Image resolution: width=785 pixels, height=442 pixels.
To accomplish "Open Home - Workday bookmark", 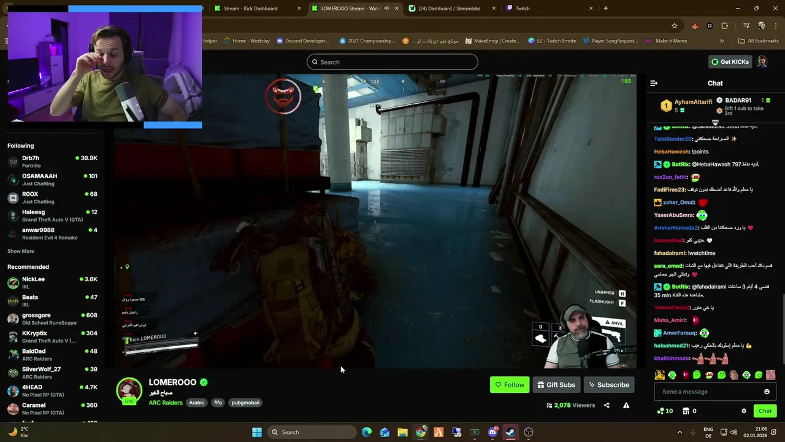I will (x=247, y=41).
